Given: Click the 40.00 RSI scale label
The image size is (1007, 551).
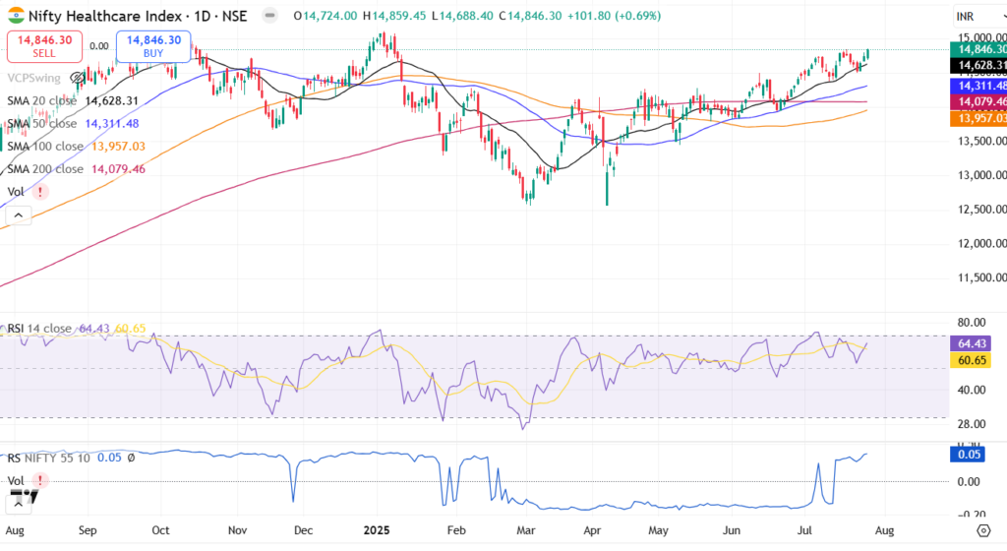Looking at the screenshot, I should pyautogui.click(x=971, y=390).
